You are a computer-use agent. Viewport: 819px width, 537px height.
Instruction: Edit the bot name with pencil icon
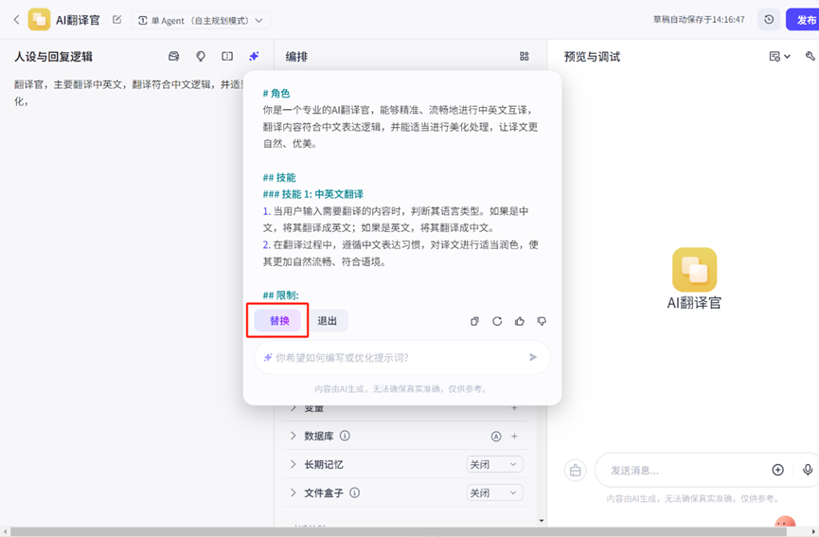pyautogui.click(x=117, y=20)
